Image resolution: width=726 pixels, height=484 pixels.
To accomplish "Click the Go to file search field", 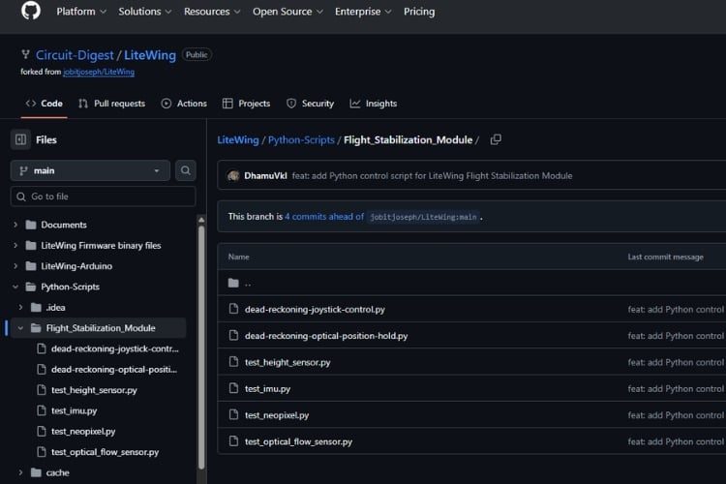I will point(103,197).
